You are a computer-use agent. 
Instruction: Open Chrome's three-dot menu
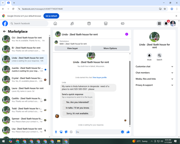tap(177, 9)
